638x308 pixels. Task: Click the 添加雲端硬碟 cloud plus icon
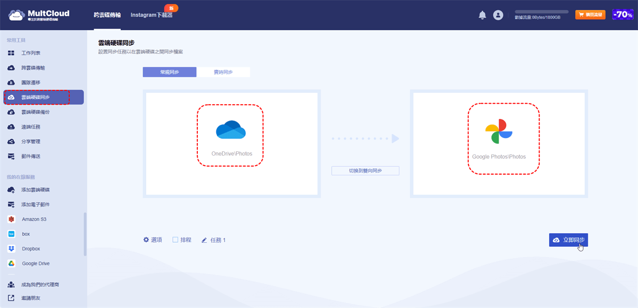click(11, 190)
